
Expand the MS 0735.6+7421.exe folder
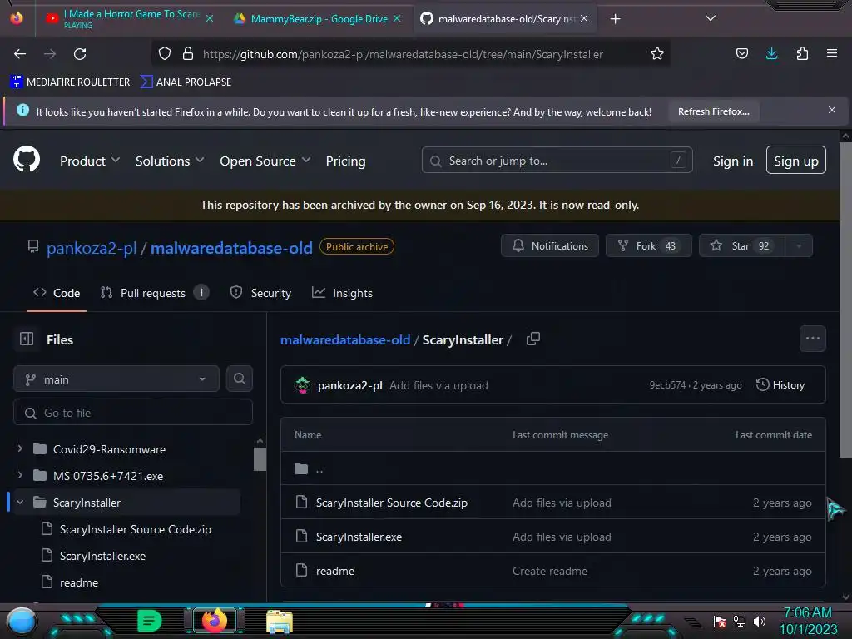click(x=20, y=475)
